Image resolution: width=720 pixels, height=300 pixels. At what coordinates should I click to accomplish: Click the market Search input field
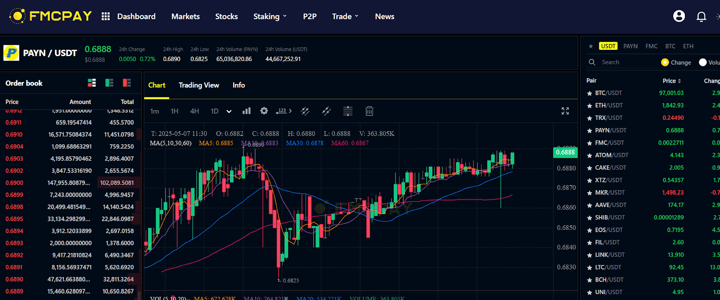[x=628, y=62]
